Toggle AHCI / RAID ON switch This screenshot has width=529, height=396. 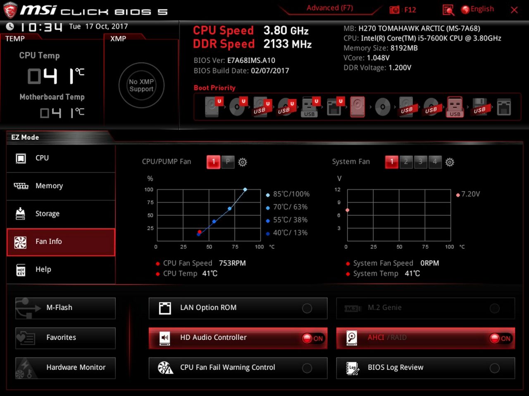coord(500,338)
